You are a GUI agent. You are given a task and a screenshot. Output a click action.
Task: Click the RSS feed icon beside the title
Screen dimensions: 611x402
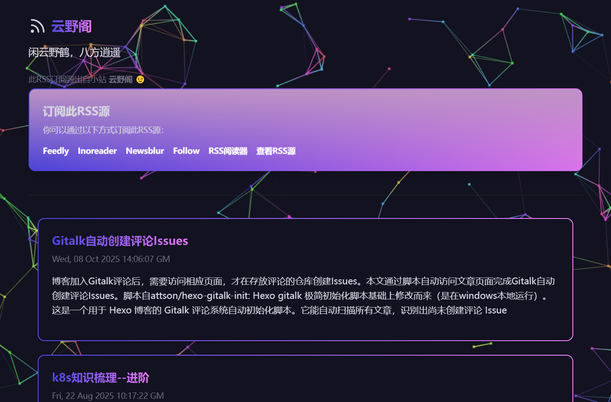pos(37,26)
